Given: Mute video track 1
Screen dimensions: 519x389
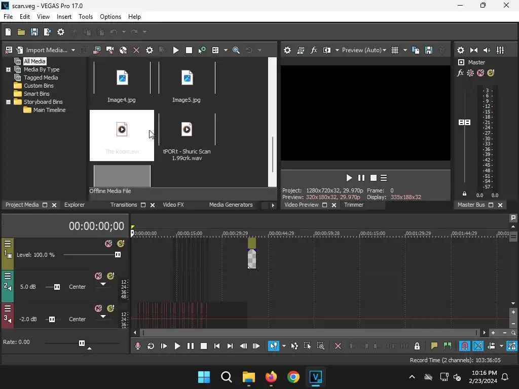Looking at the screenshot, I should coord(108,244).
